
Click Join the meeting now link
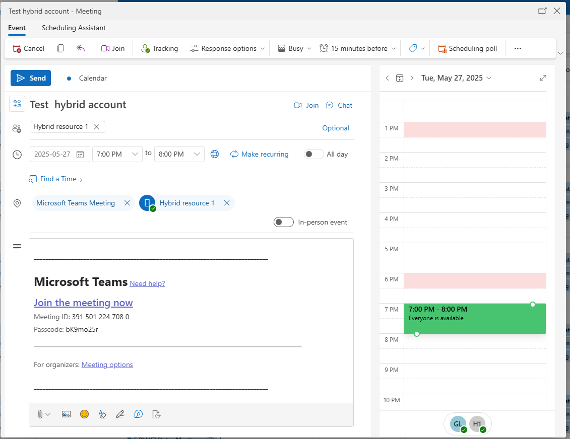(83, 303)
